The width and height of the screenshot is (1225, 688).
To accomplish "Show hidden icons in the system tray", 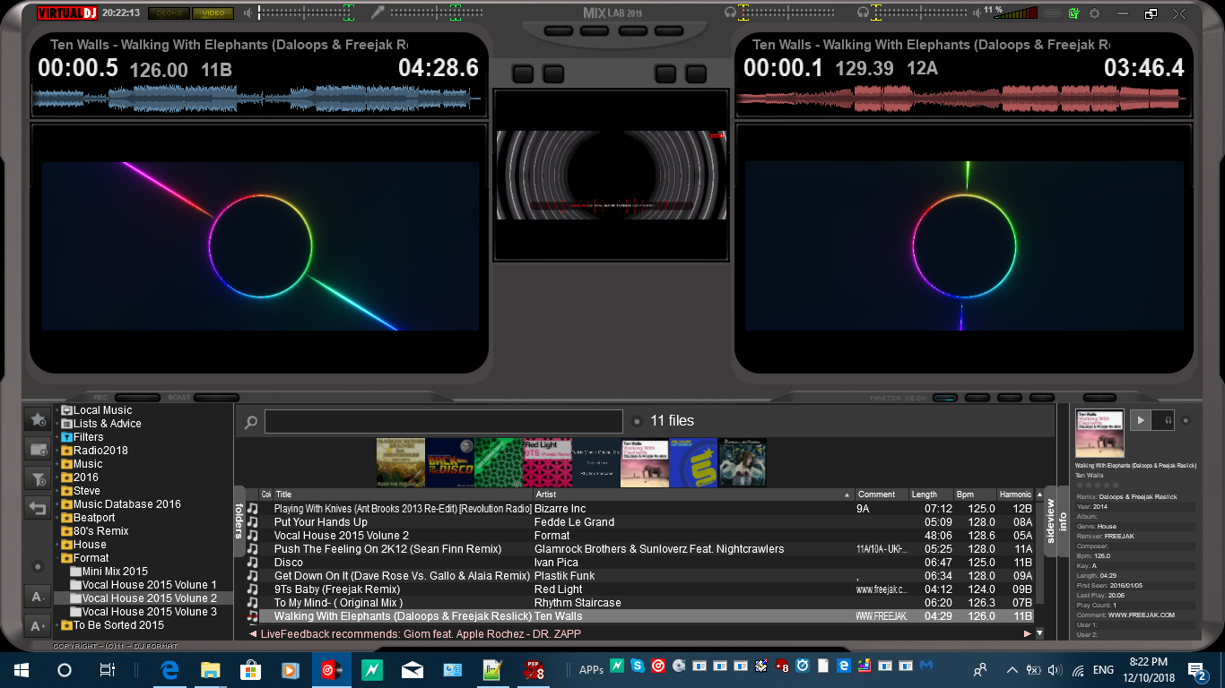I will (1012, 669).
